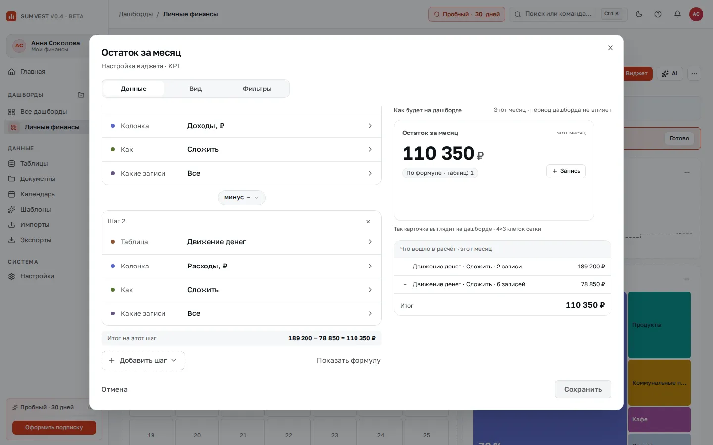The width and height of the screenshot is (713, 445).
Task: Add new dashboard folder icon
Action: pyautogui.click(x=81, y=95)
